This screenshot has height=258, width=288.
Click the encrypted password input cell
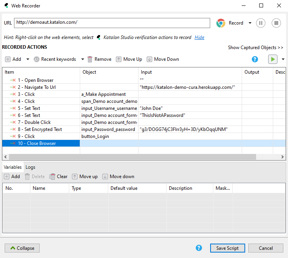pos(190,129)
